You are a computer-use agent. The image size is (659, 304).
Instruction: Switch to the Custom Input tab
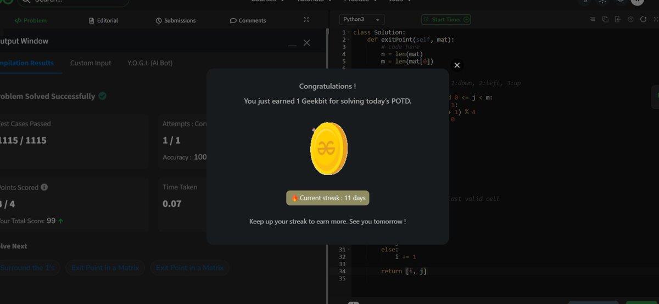(91, 63)
